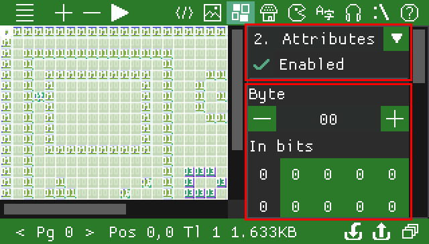429x244 pixels.
Task: Open the console prompt icon
Action: coord(381,13)
